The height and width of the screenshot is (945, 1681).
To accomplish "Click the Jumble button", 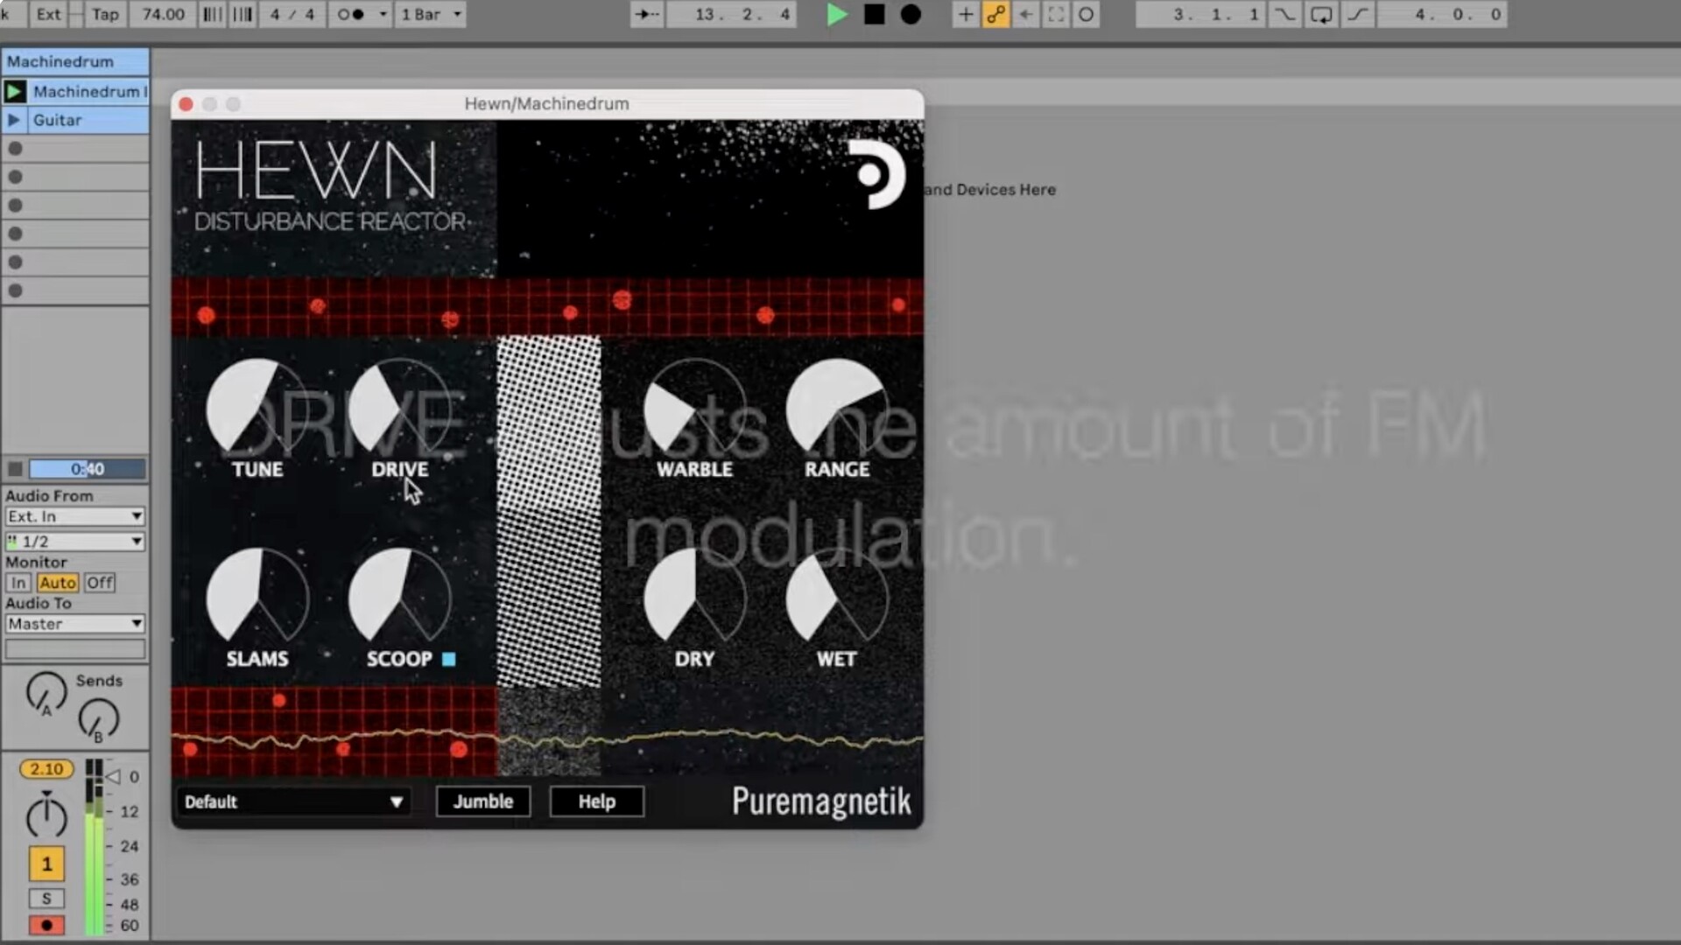I will pyautogui.click(x=483, y=801).
